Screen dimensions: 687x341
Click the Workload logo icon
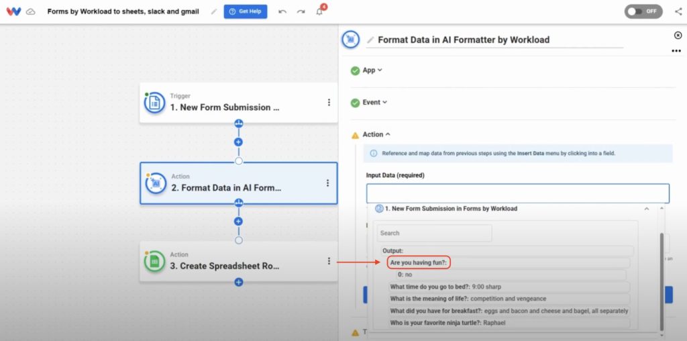pos(13,11)
